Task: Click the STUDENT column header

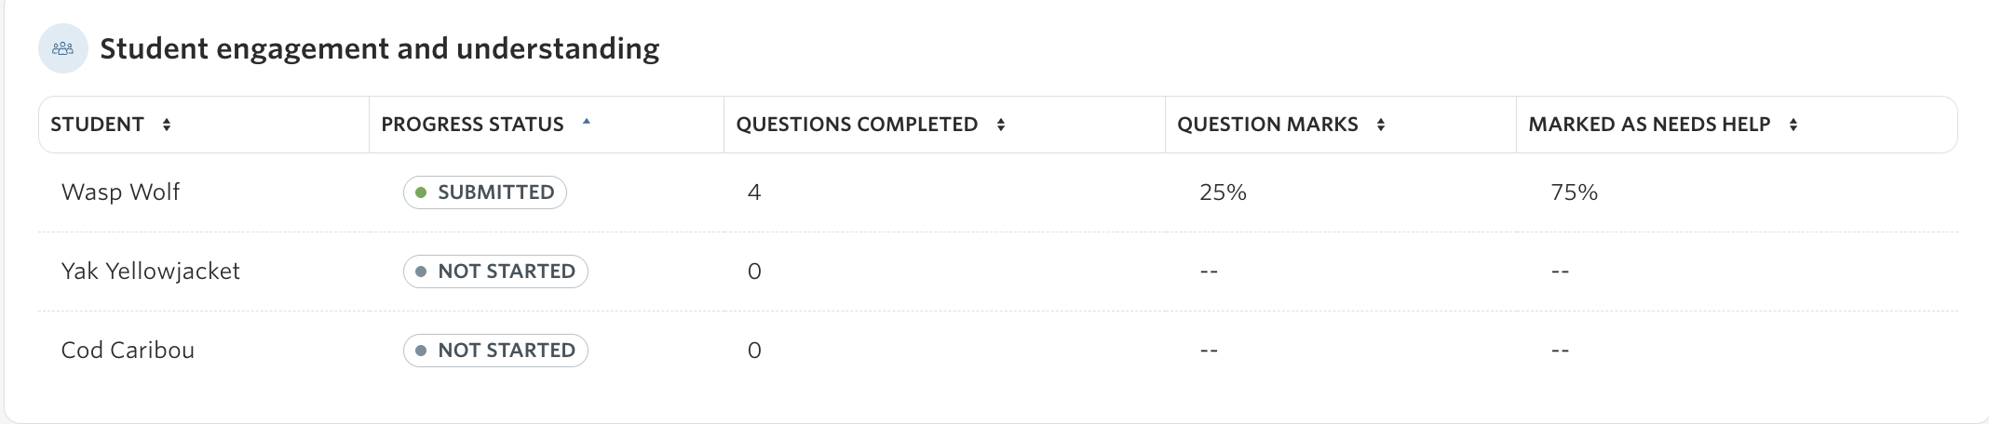Action: point(97,125)
